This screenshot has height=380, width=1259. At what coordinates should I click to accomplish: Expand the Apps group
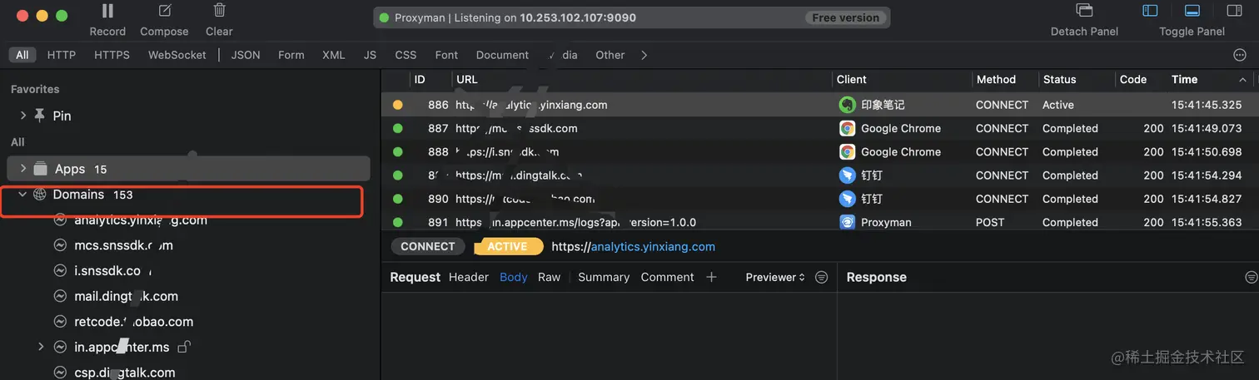[x=23, y=169]
